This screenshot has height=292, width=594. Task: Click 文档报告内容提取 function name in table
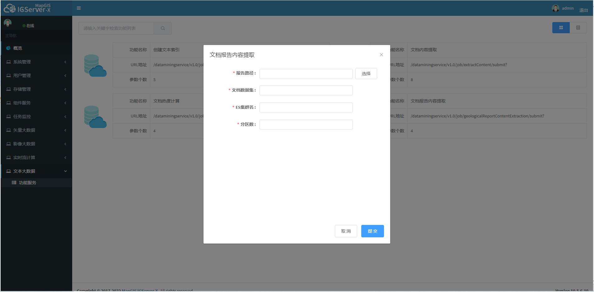coord(428,101)
